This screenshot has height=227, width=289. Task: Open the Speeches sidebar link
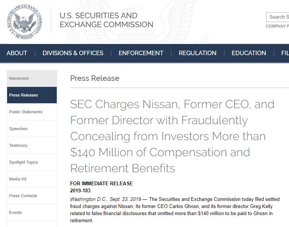(x=32, y=129)
